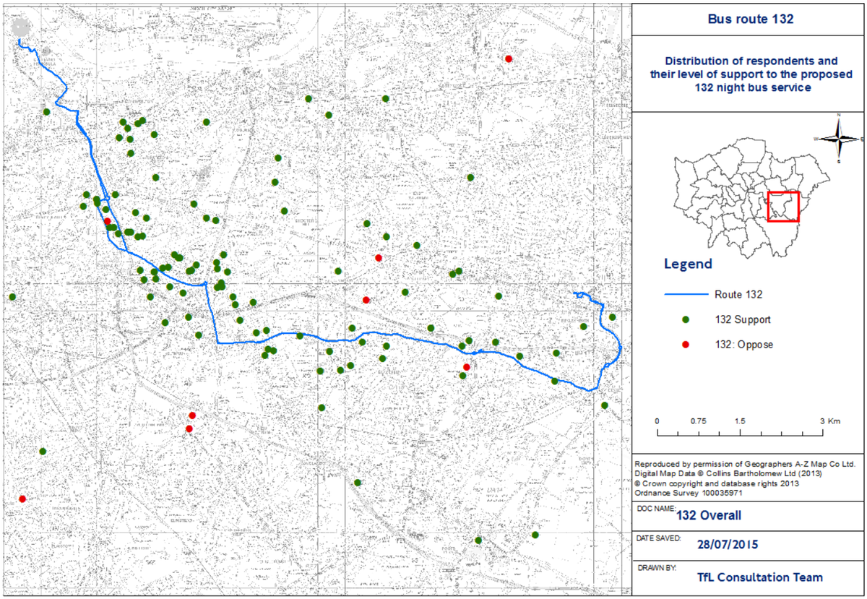
Task: Click the compass rose north arrow icon
Action: click(838, 137)
